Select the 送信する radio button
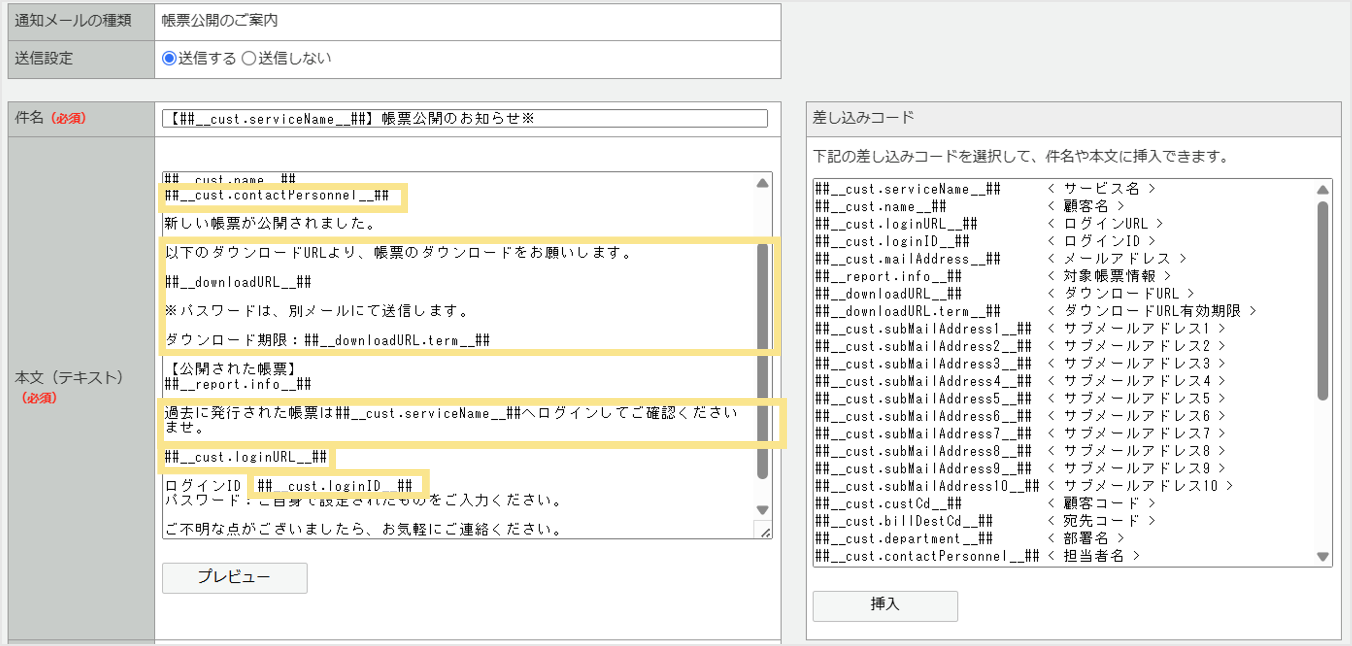 pos(169,58)
